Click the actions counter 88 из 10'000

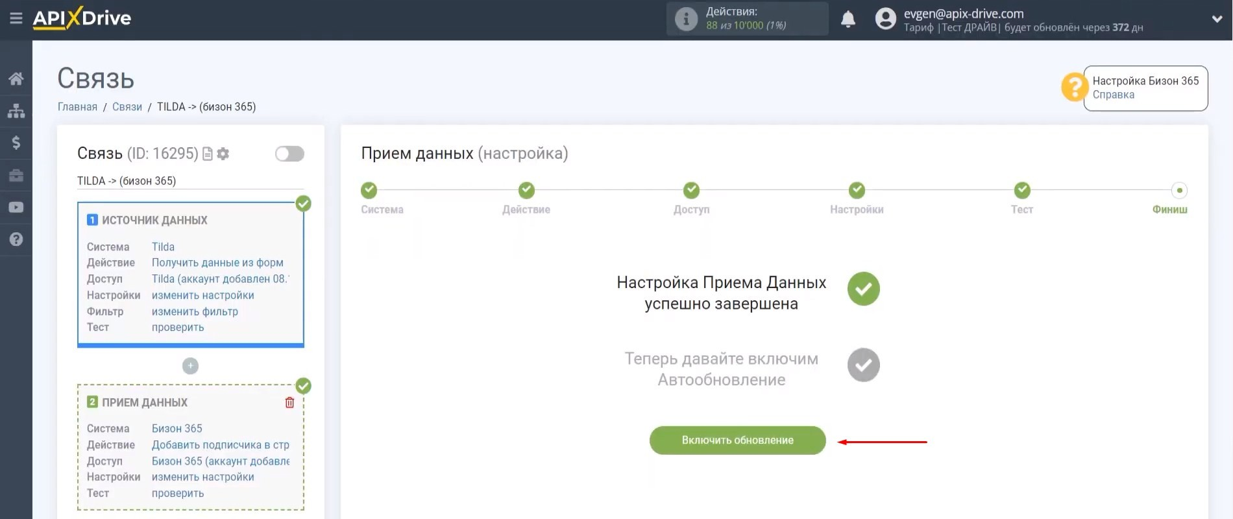[x=746, y=26]
